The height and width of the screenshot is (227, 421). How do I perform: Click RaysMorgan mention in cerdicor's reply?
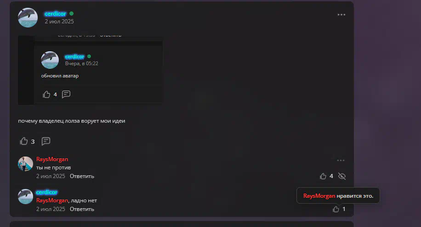point(52,200)
